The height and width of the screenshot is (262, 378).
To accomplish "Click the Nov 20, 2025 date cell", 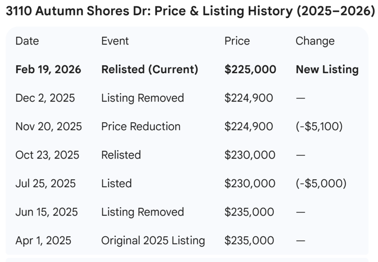I will (x=49, y=127).
